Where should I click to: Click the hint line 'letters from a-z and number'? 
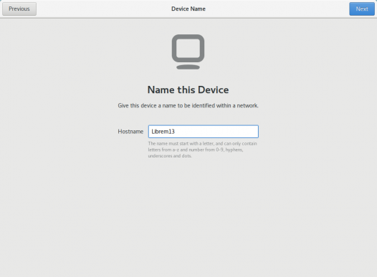click(196, 150)
